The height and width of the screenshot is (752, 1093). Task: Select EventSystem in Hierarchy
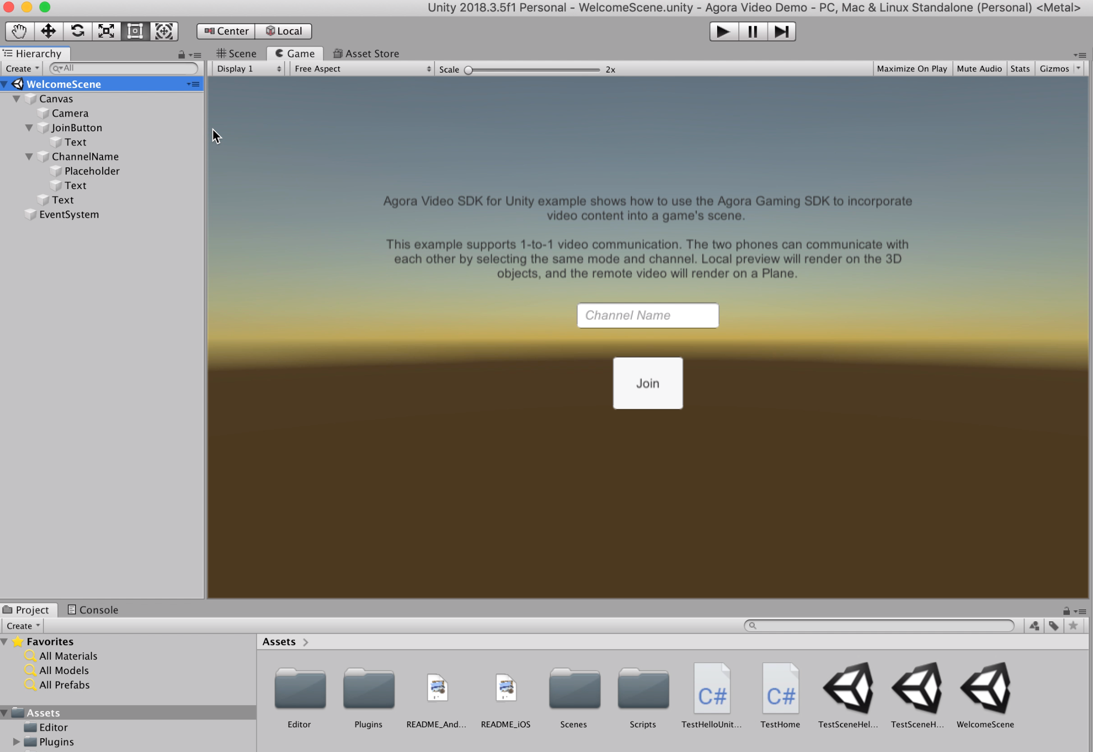(x=69, y=215)
